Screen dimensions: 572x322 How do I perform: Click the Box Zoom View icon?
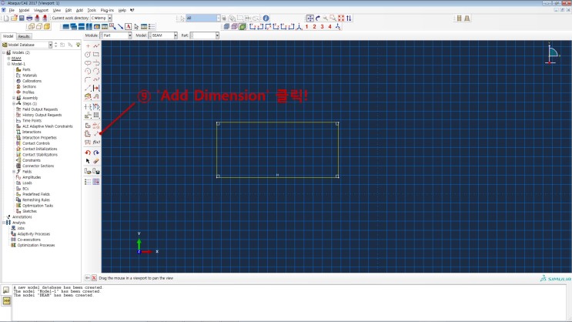[x=333, y=18]
